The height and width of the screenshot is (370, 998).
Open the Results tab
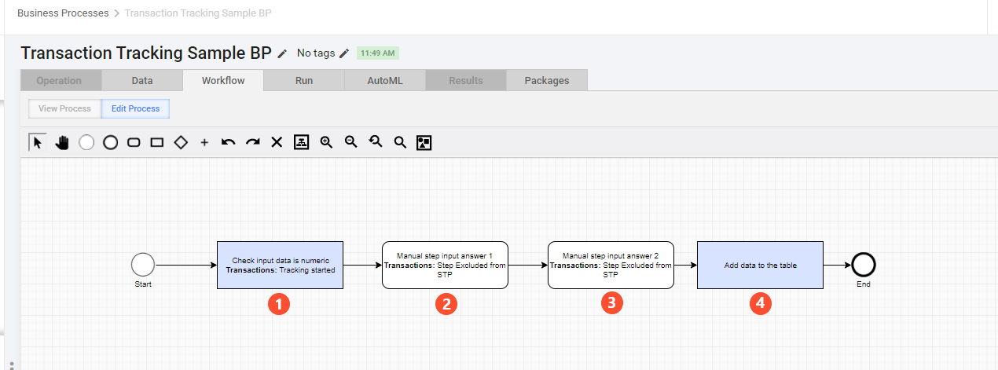point(466,80)
